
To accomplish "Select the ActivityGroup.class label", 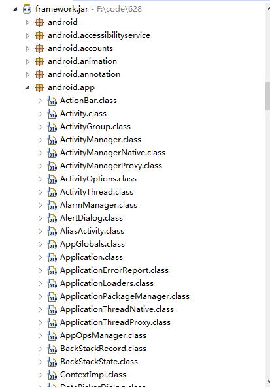I will pos(95,127).
